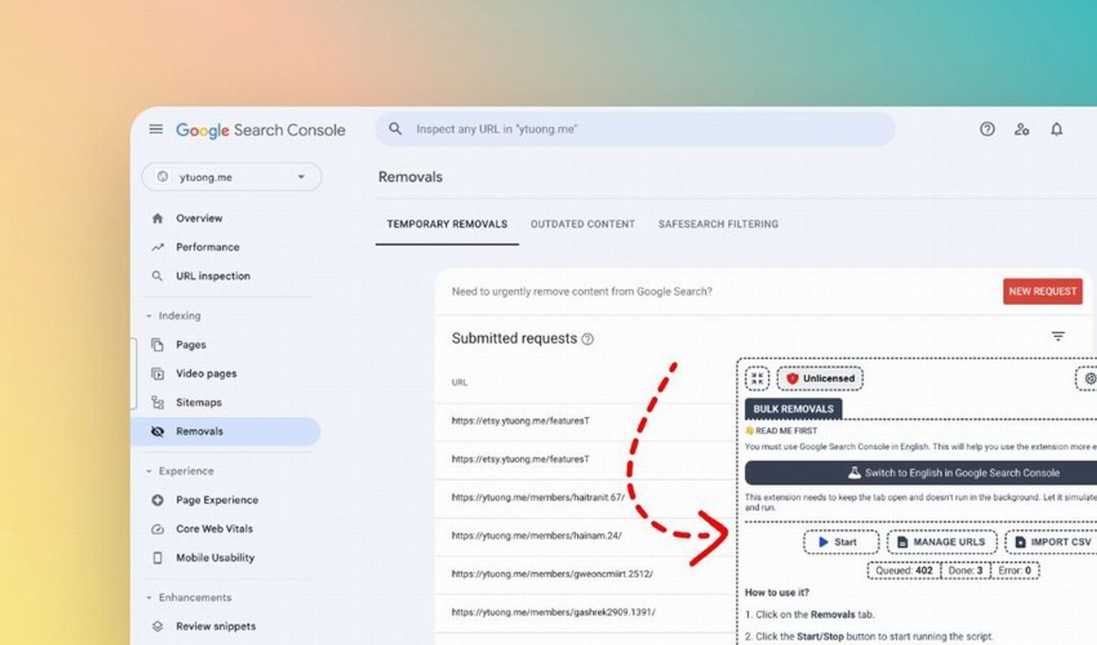
Task: Click the URL column header
Action: pos(459,382)
